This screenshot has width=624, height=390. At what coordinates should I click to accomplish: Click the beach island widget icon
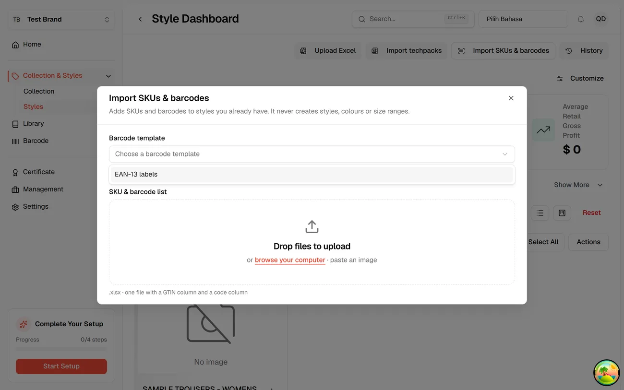pos(607,373)
